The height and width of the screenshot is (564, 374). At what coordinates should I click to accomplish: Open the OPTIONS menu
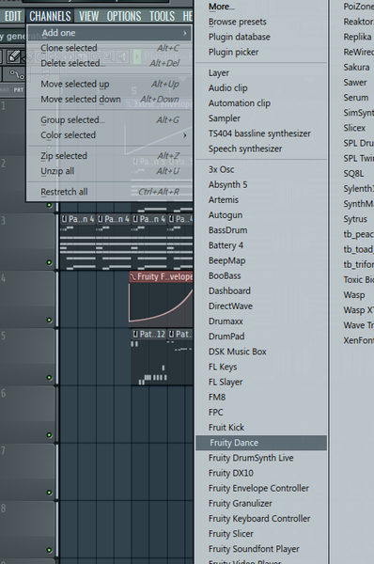point(124,16)
